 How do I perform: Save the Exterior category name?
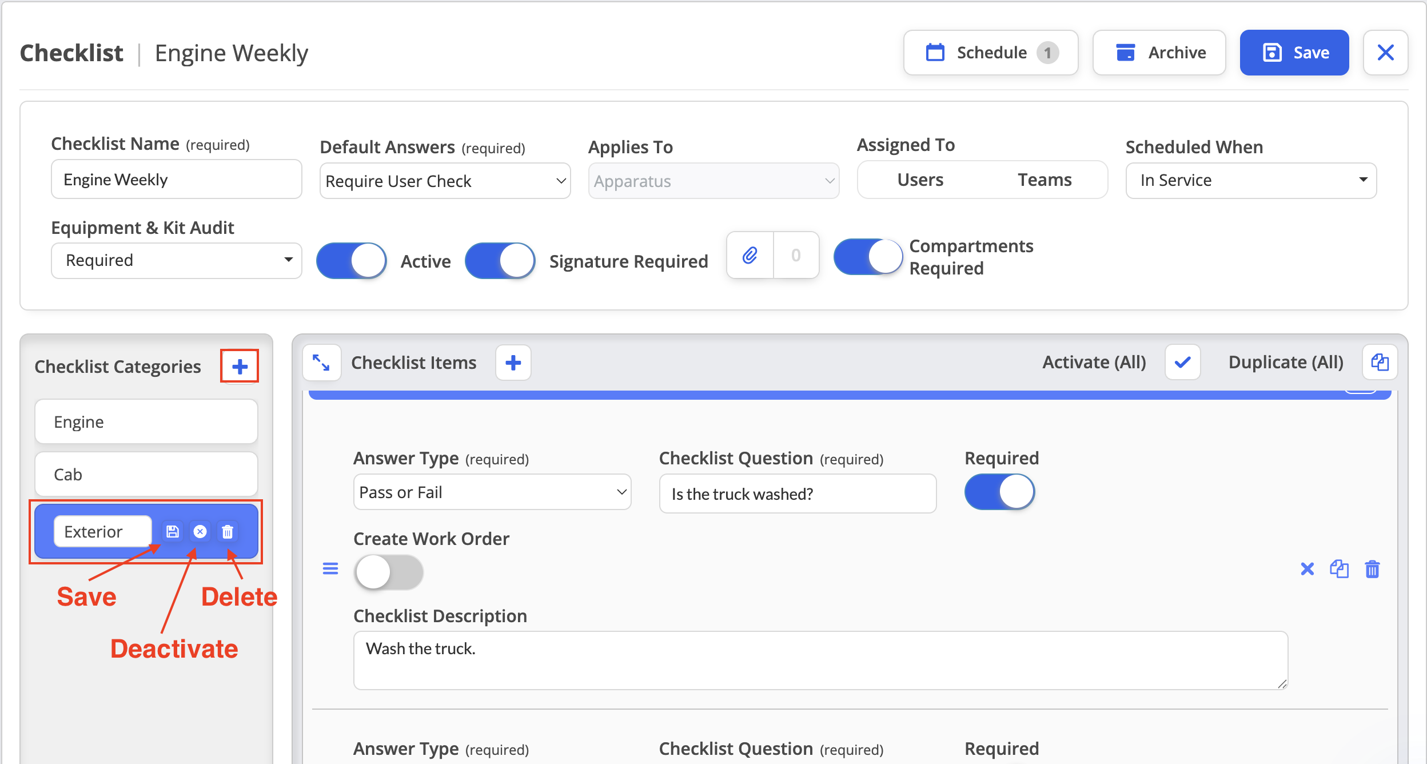click(x=172, y=532)
